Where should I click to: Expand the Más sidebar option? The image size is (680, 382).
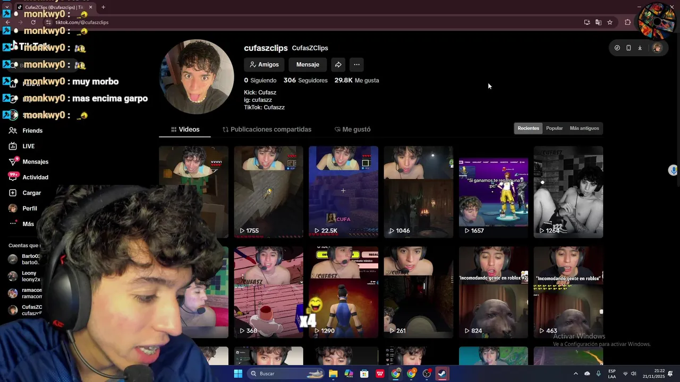pyautogui.click(x=28, y=224)
